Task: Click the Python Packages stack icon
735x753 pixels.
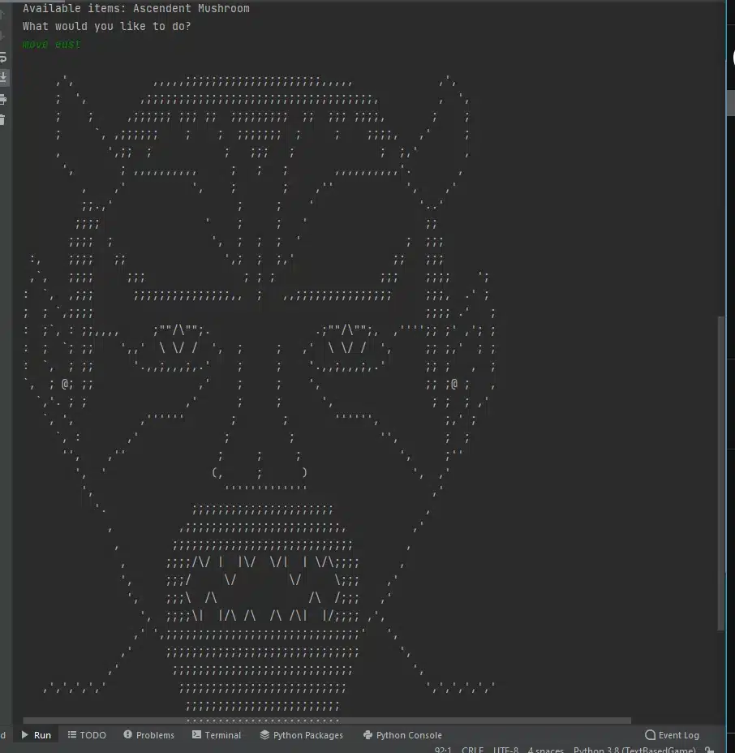Action: pyautogui.click(x=264, y=735)
